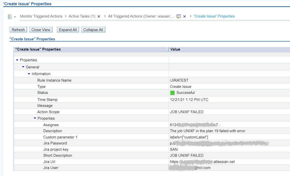Click the task list icon in breadcrumb
290x176 pixels.
(10, 17)
